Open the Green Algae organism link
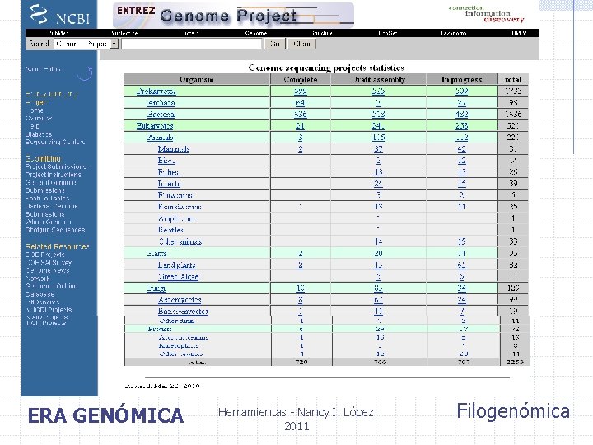This screenshot has width=593, height=445. (x=178, y=277)
